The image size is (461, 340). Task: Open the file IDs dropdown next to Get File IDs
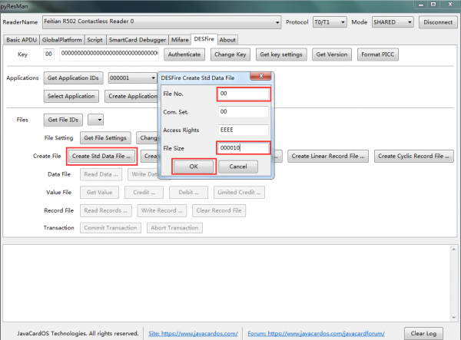click(x=96, y=120)
